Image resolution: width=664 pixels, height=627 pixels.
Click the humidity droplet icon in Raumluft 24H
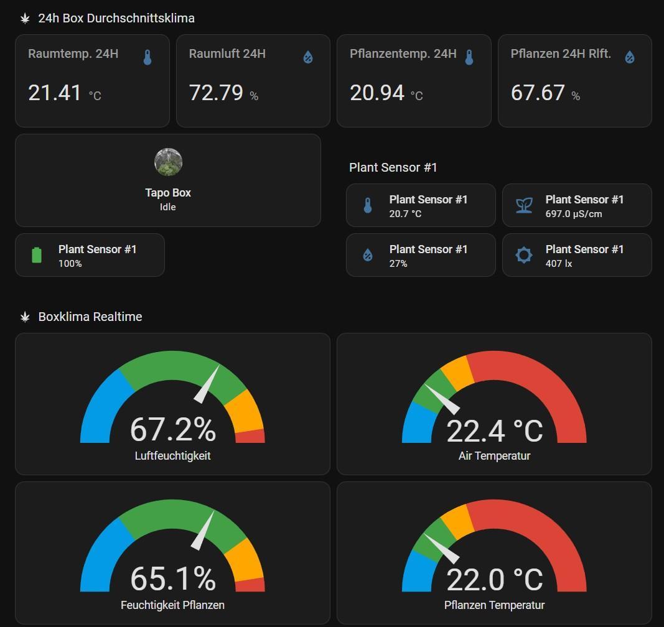coord(308,58)
